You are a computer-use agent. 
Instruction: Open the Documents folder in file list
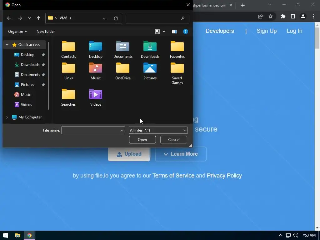click(123, 50)
